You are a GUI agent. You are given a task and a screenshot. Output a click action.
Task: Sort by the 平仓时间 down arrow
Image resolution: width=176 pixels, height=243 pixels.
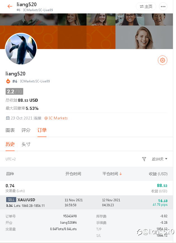coord(121,174)
